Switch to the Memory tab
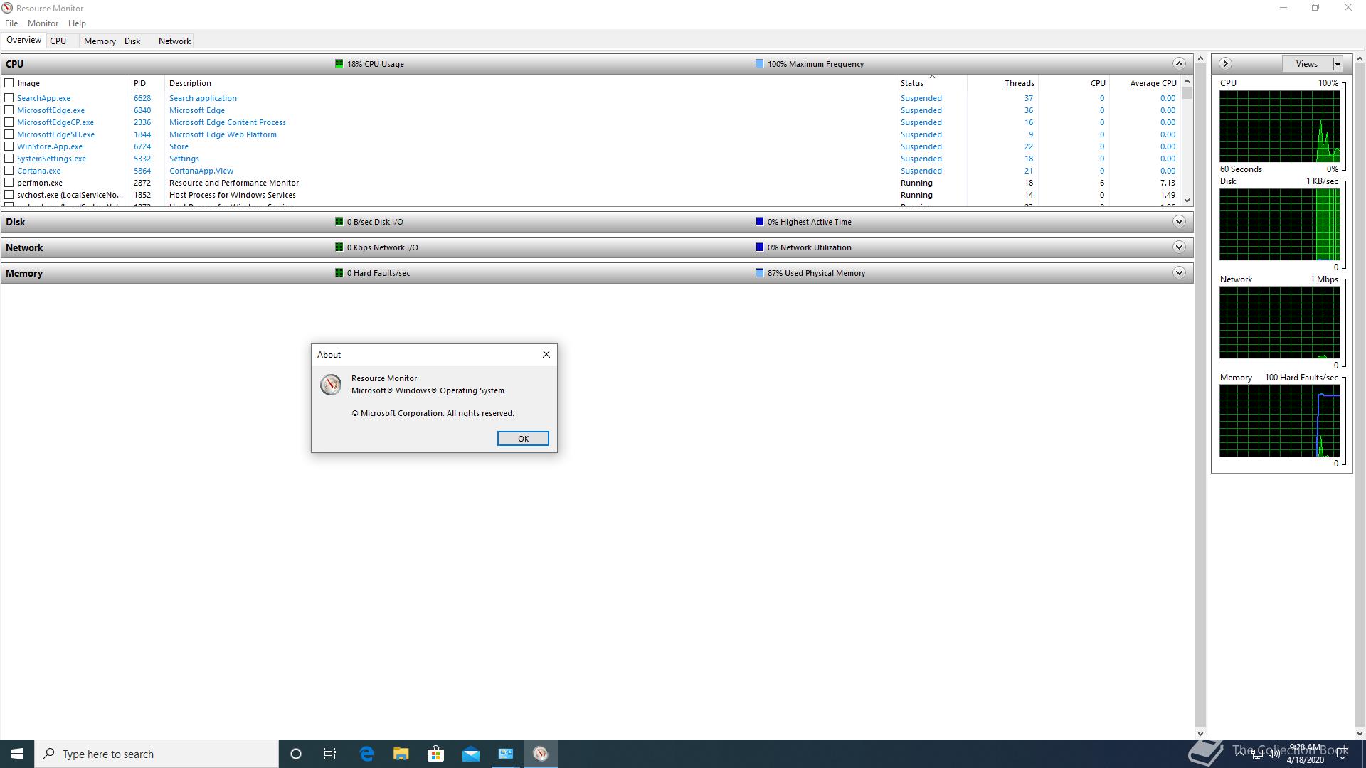Viewport: 1366px width, 768px height. click(100, 41)
